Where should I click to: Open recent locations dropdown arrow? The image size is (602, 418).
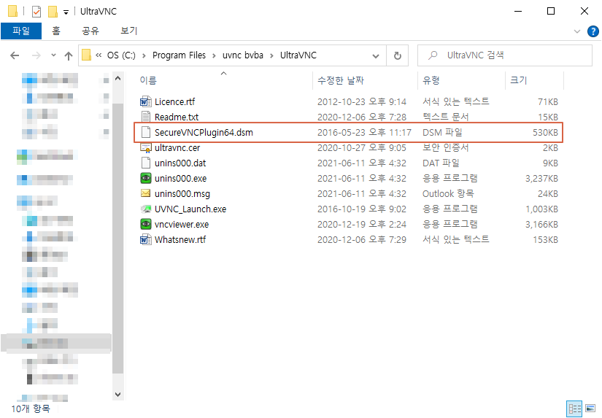(53, 55)
